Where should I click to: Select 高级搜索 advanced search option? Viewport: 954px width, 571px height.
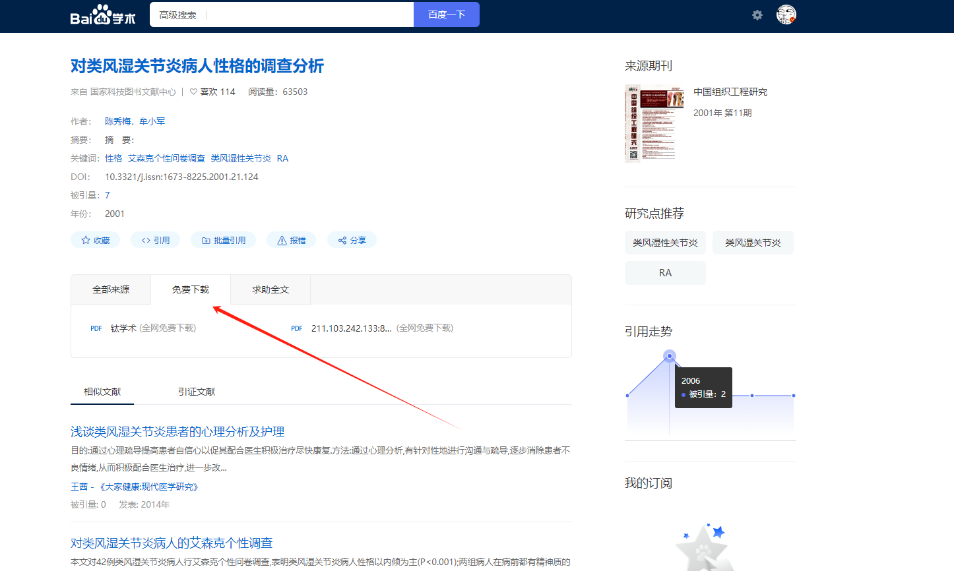[177, 15]
